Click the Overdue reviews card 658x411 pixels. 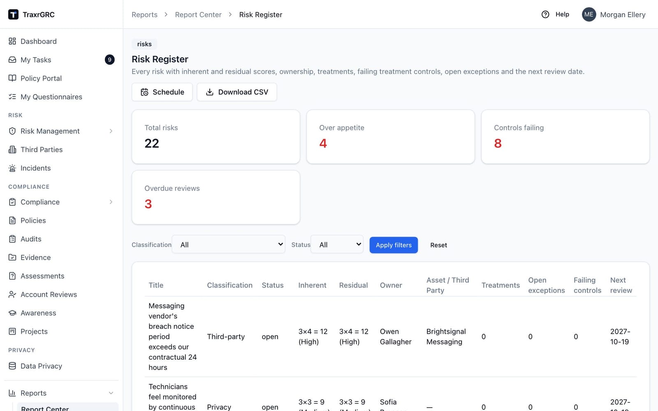tap(216, 197)
